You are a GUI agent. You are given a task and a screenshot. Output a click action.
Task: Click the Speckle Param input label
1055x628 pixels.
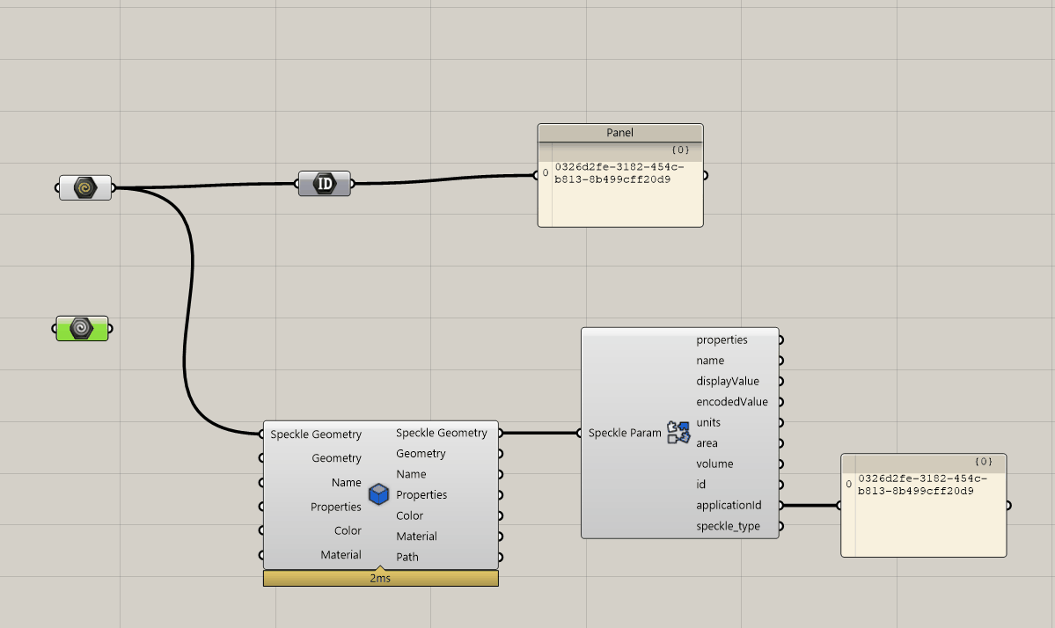(x=625, y=433)
